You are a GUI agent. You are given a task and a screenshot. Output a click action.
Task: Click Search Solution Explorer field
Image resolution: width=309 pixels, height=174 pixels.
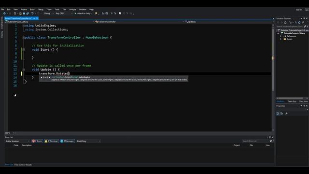coord(290,26)
